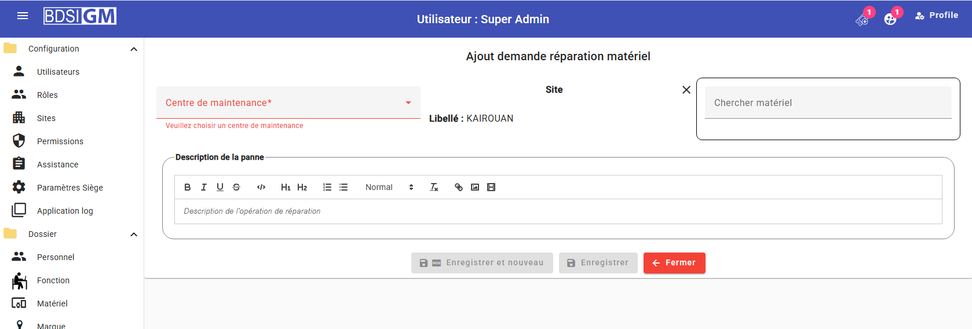Insert bulleted list
The width and height of the screenshot is (972, 329).
344,187
